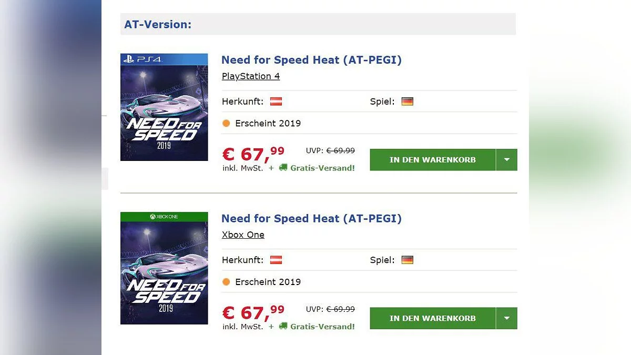Click the AT-Version section header
631x355 pixels.
158,24
